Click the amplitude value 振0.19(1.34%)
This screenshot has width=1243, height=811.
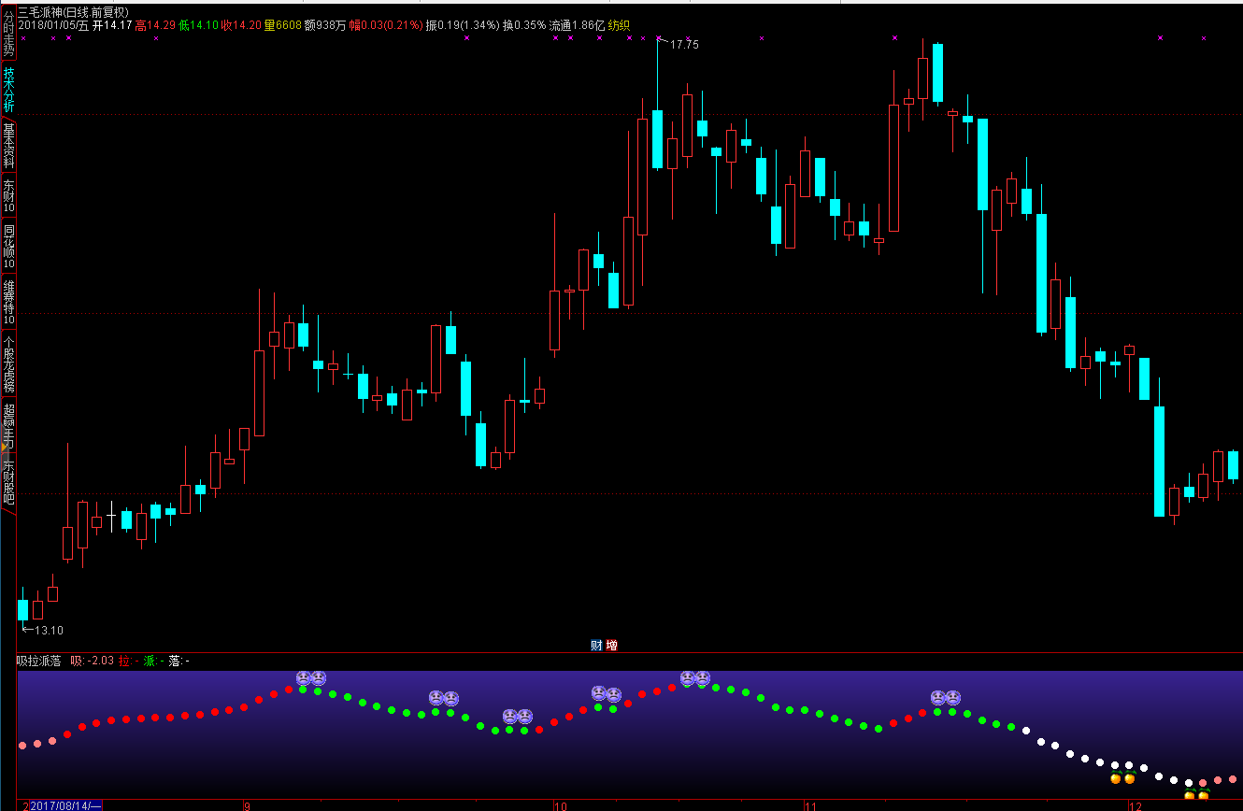(463, 25)
